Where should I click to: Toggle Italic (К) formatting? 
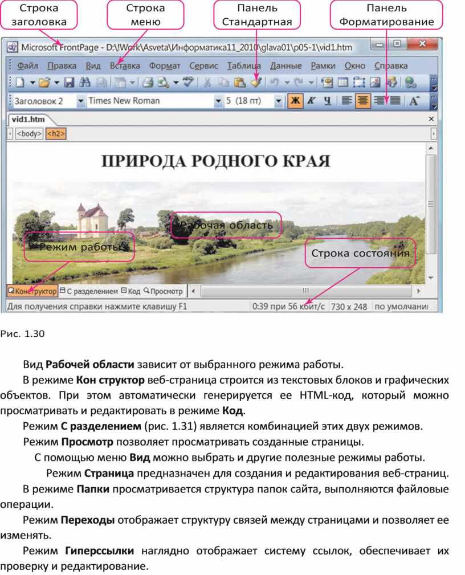pos(311,101)
